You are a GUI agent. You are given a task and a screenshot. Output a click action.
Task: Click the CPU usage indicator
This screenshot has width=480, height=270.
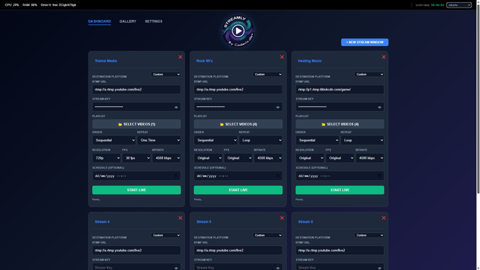click(x=12, y=5)
